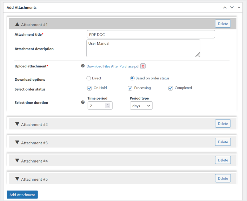247x201 pixels.
Task: Expand Attachment #5 section
Action: (x=17, y=179)
